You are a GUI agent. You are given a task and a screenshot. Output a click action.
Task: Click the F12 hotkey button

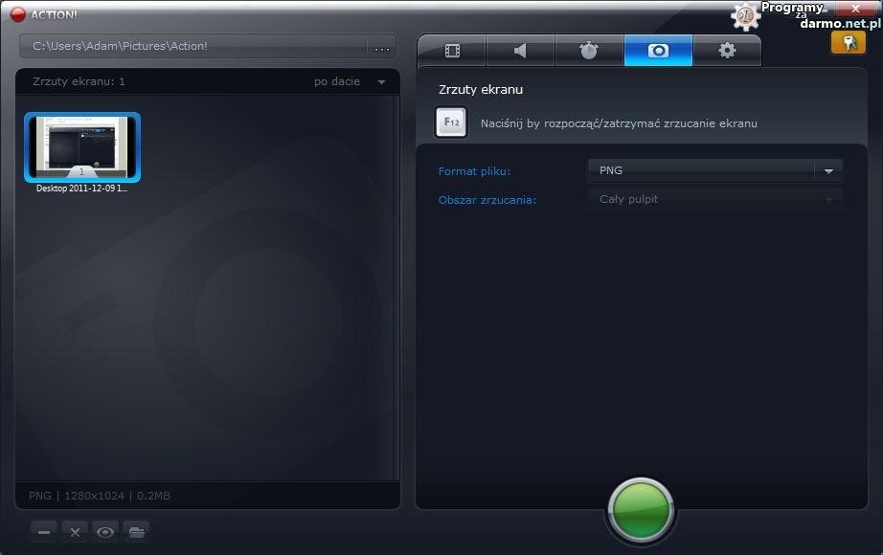[x=451, y=122]
